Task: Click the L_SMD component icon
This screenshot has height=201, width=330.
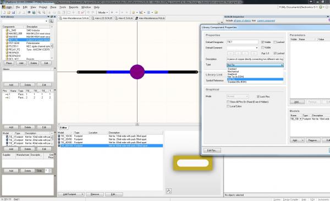Action: coord(7,30)
